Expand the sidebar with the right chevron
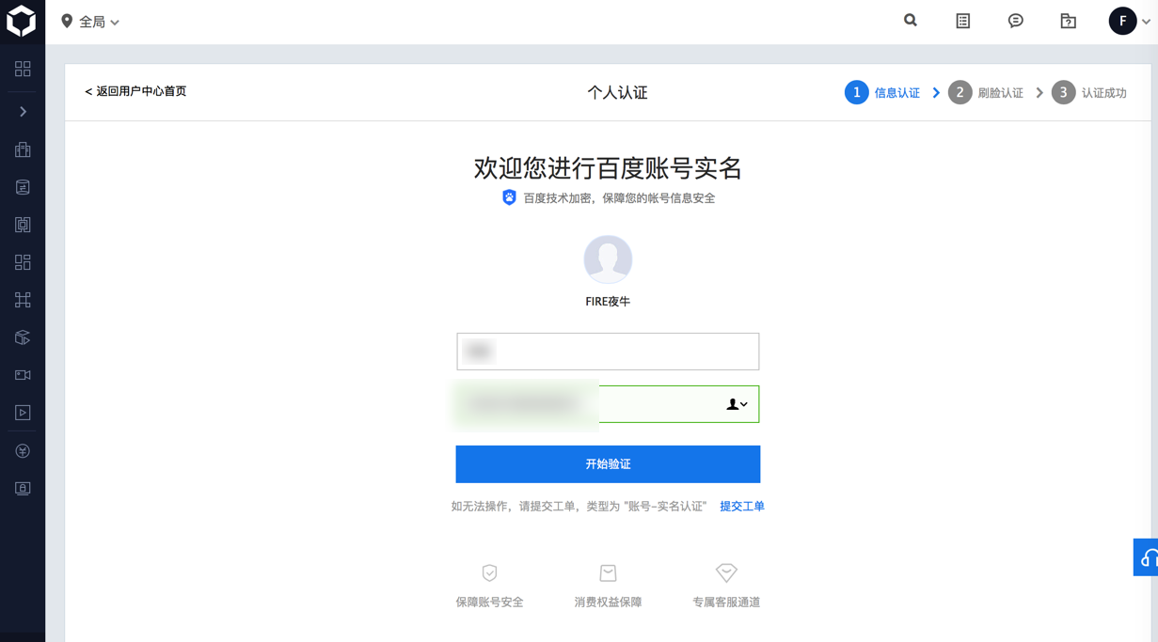The width and height of the screenshot is (1158, 642). tap(23, 112)
